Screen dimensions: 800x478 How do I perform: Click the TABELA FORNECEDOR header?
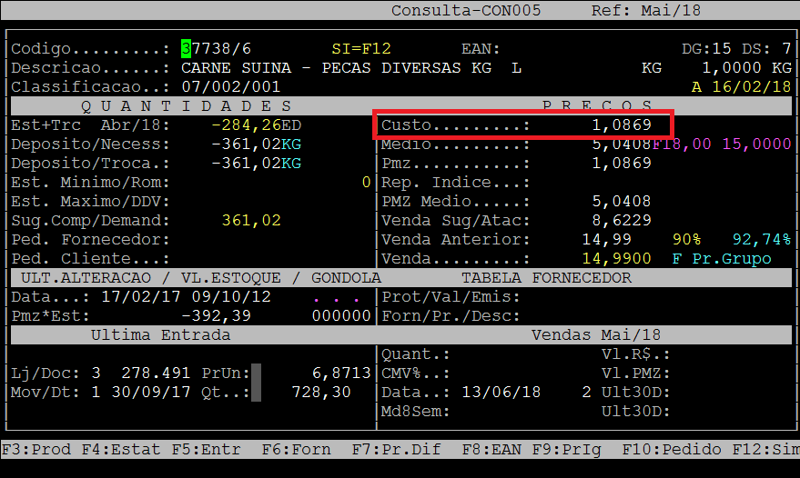click(x=546, y=278)
